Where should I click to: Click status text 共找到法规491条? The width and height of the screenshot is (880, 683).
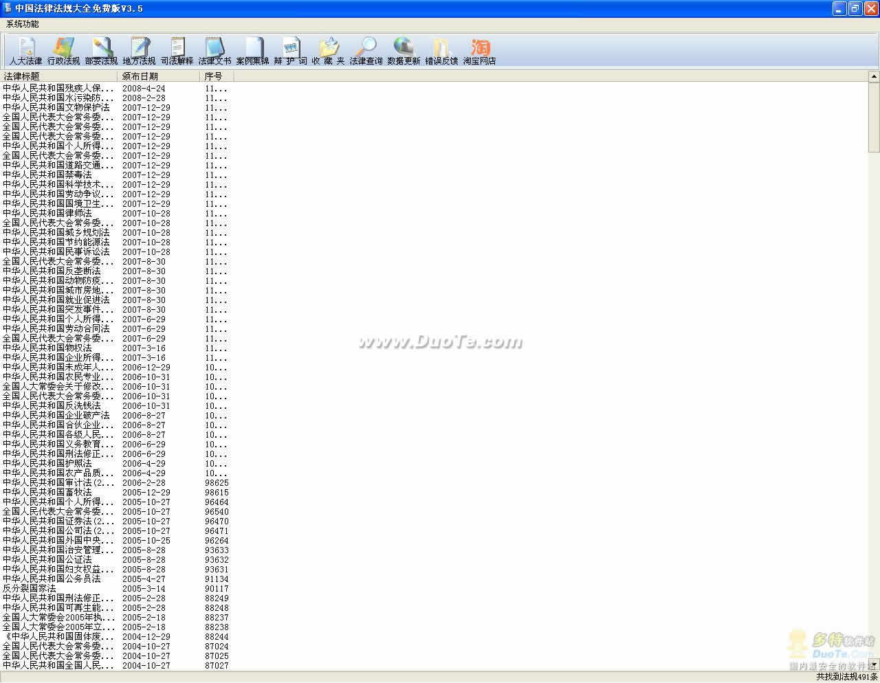(x=846, y=677)
